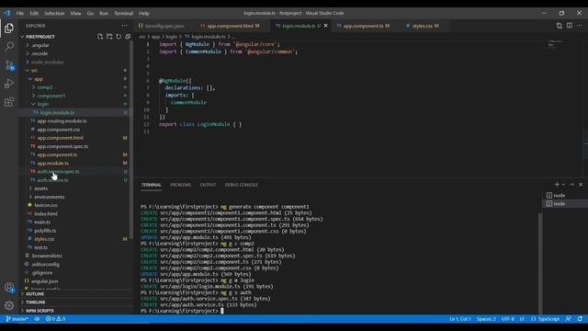Open the Extensions view
The image size is (588, 331).
[x=9, y=102]
